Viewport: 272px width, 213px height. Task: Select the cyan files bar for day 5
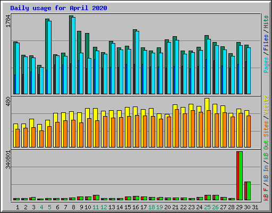49,58
